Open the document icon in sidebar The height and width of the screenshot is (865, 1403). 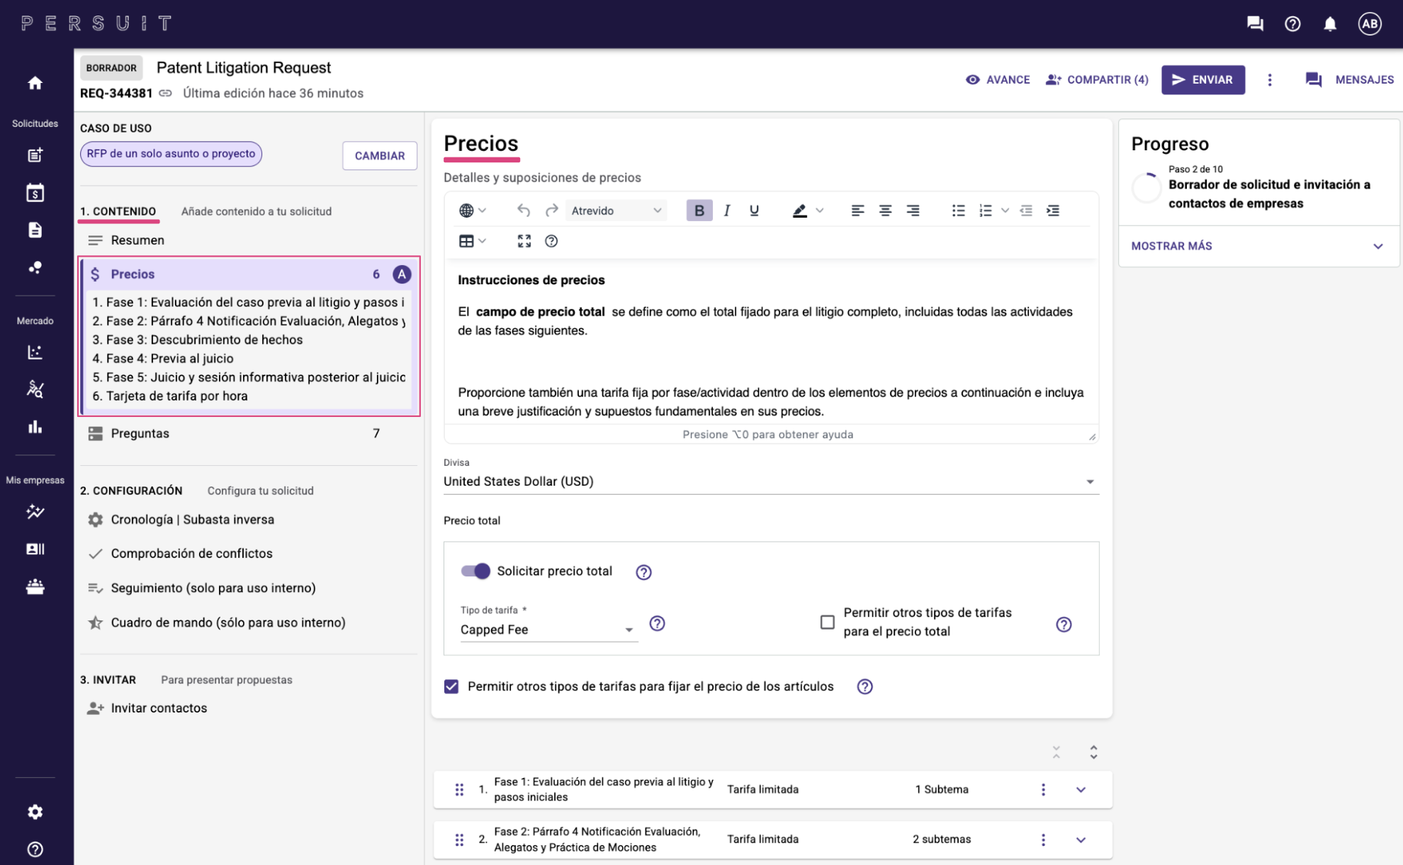tap(35, 230)
